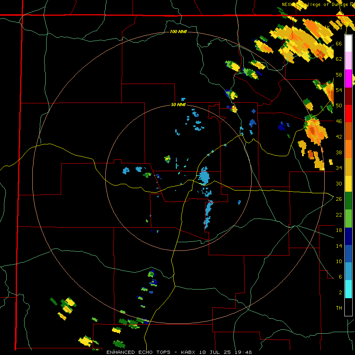The height and width of the screenshot is (355, 355).
Task: Click the white swatch in echo tops legend
Action: [x=348, y=43]
